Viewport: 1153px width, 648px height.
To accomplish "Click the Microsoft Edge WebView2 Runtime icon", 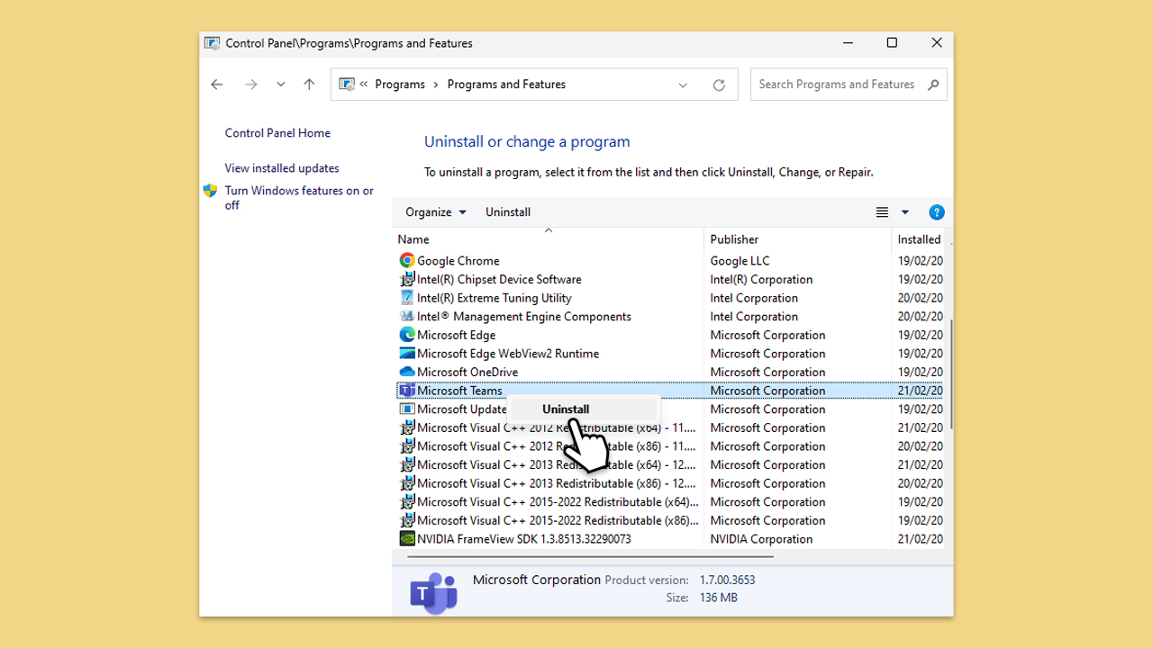I will click(407, 354).
